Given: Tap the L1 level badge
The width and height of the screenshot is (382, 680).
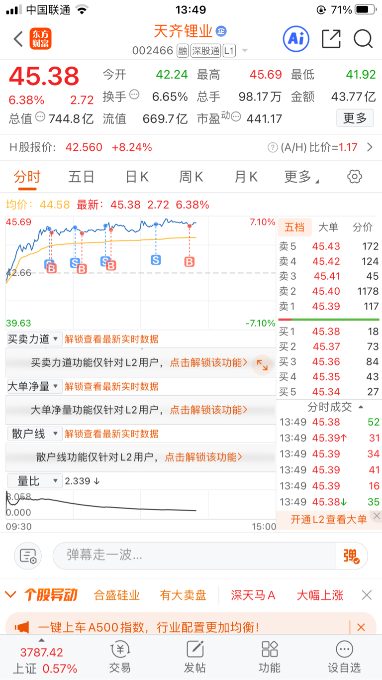Looking at the screenshot, I should 229,51.
